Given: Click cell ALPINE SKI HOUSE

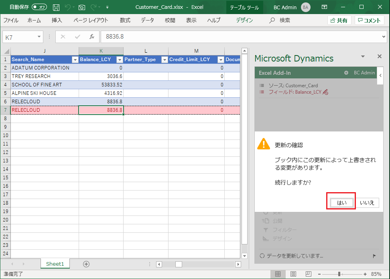Looking at the screenshot, I should pyautogui.click(x=45, y=93).
